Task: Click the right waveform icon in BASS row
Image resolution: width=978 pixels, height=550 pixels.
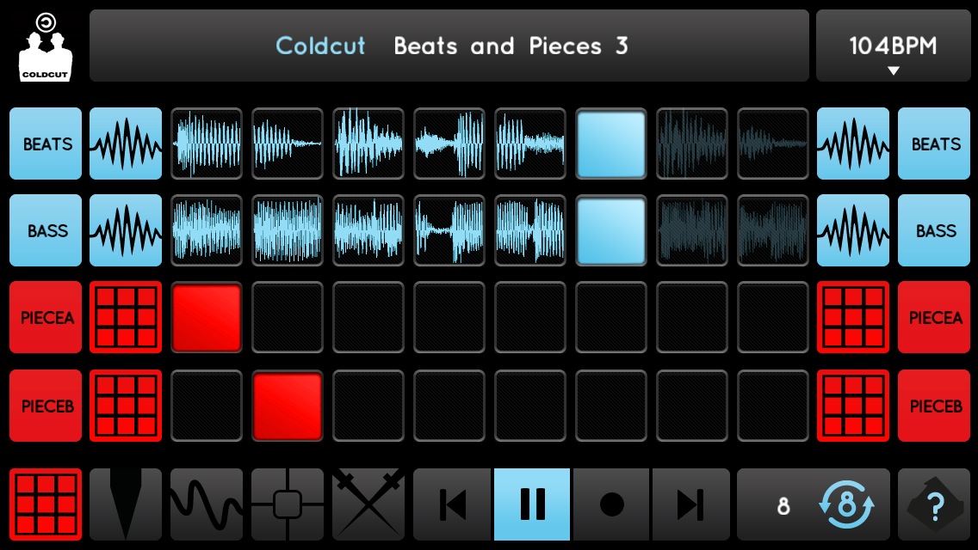Action: point(853,230)
